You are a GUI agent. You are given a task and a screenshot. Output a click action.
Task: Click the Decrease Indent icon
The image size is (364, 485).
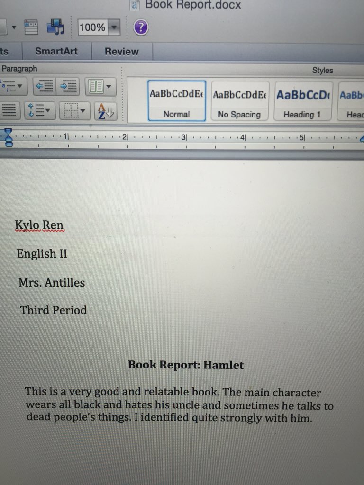pos(45,86)
